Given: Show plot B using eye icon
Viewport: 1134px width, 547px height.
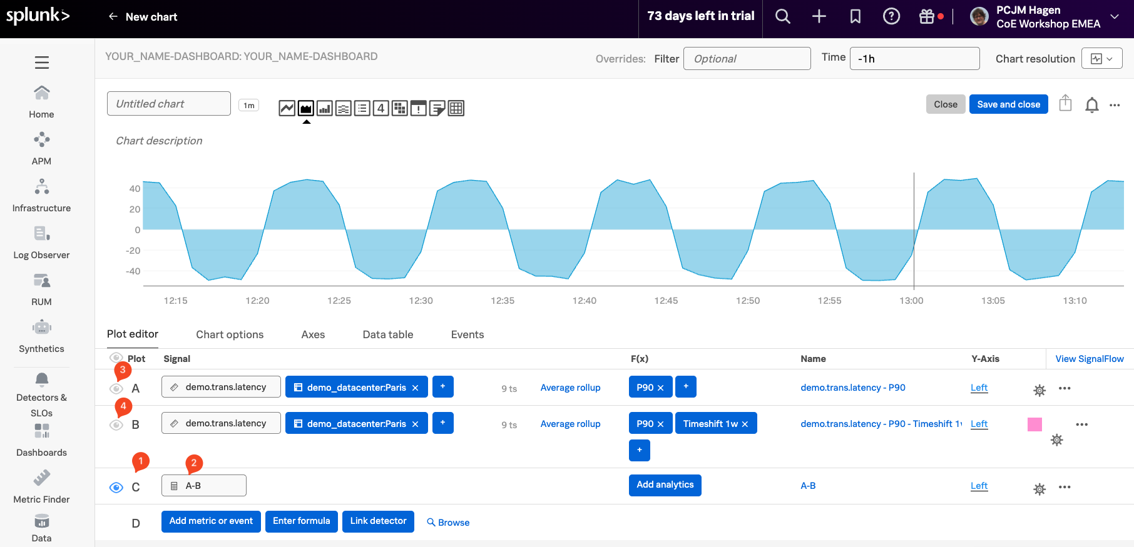Looking at the screenshot, I should tap(116, 425).
